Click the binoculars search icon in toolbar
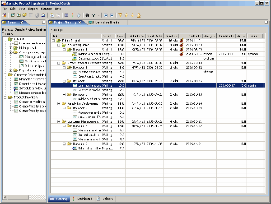Screen dimensions: 271x204 (87, 15)
